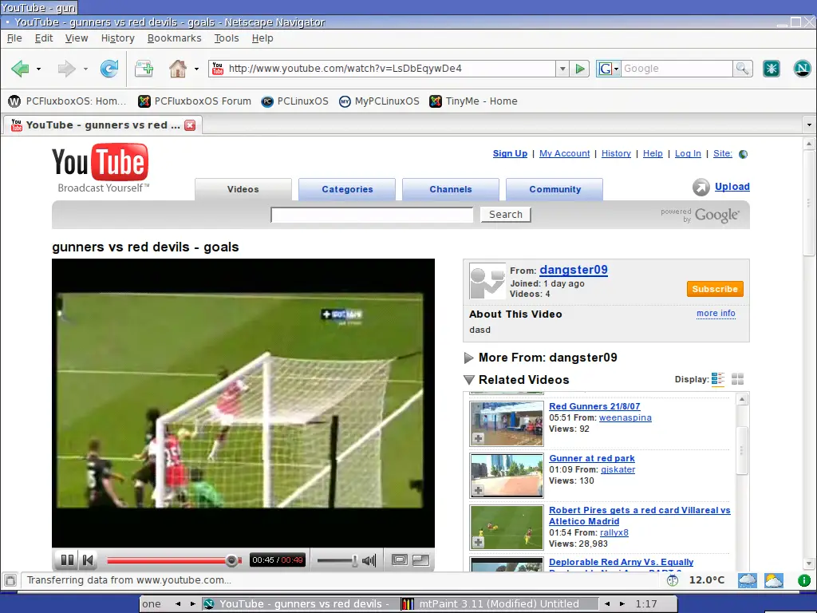Pause the video playback

pos(67,560)
